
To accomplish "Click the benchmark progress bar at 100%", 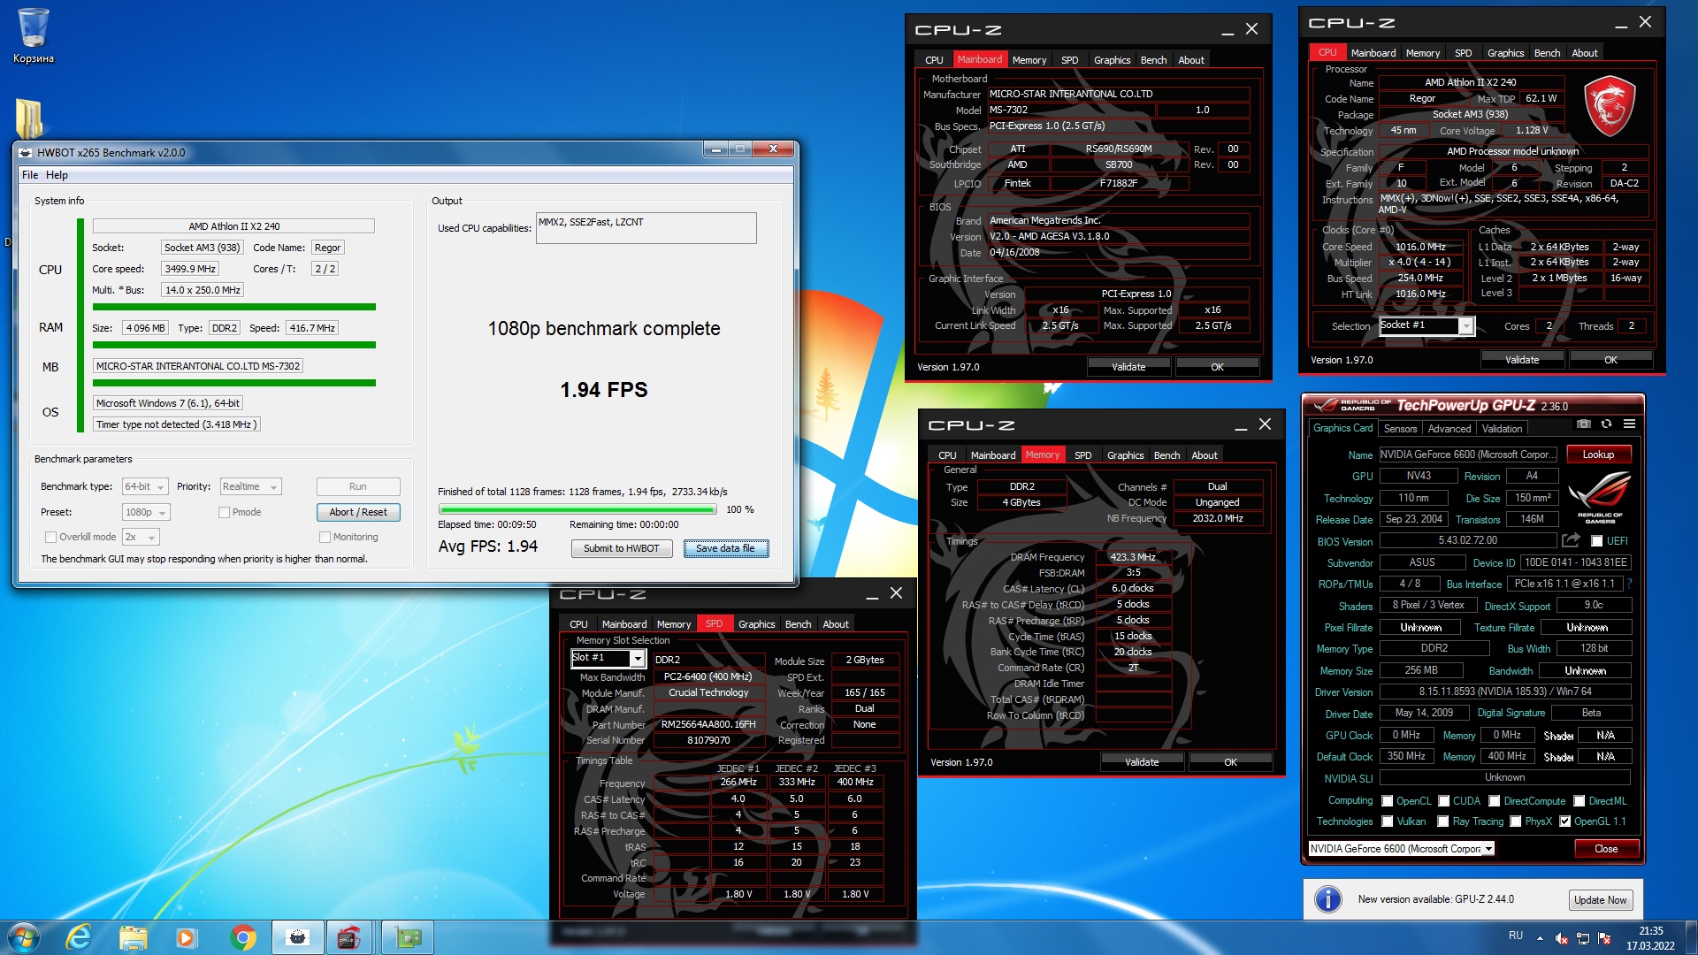I will point(577,509).
